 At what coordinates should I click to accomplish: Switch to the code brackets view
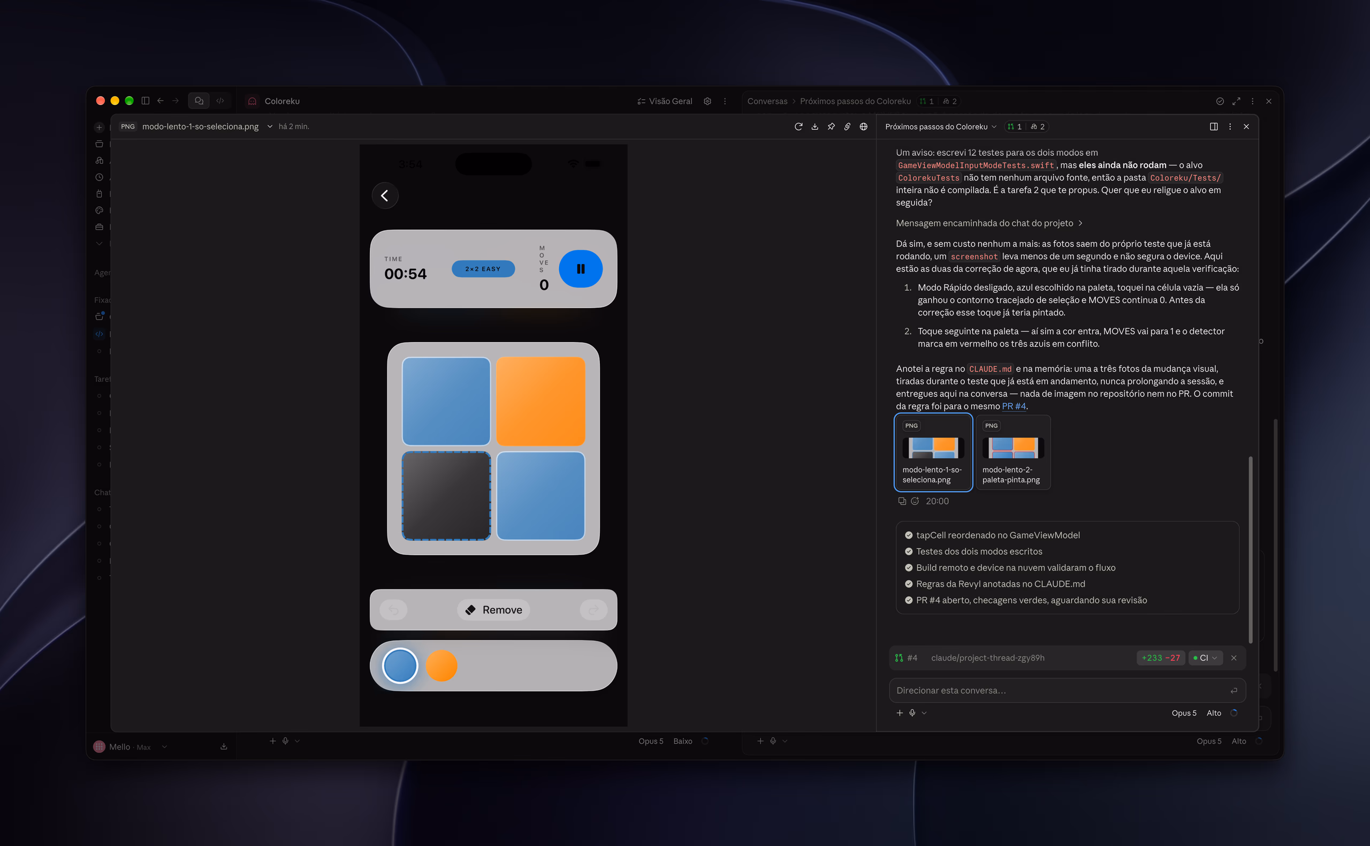[220, 101]
